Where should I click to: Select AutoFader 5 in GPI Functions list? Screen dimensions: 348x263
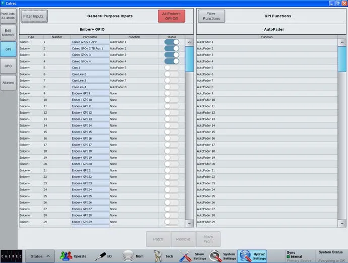click(267, 68)
